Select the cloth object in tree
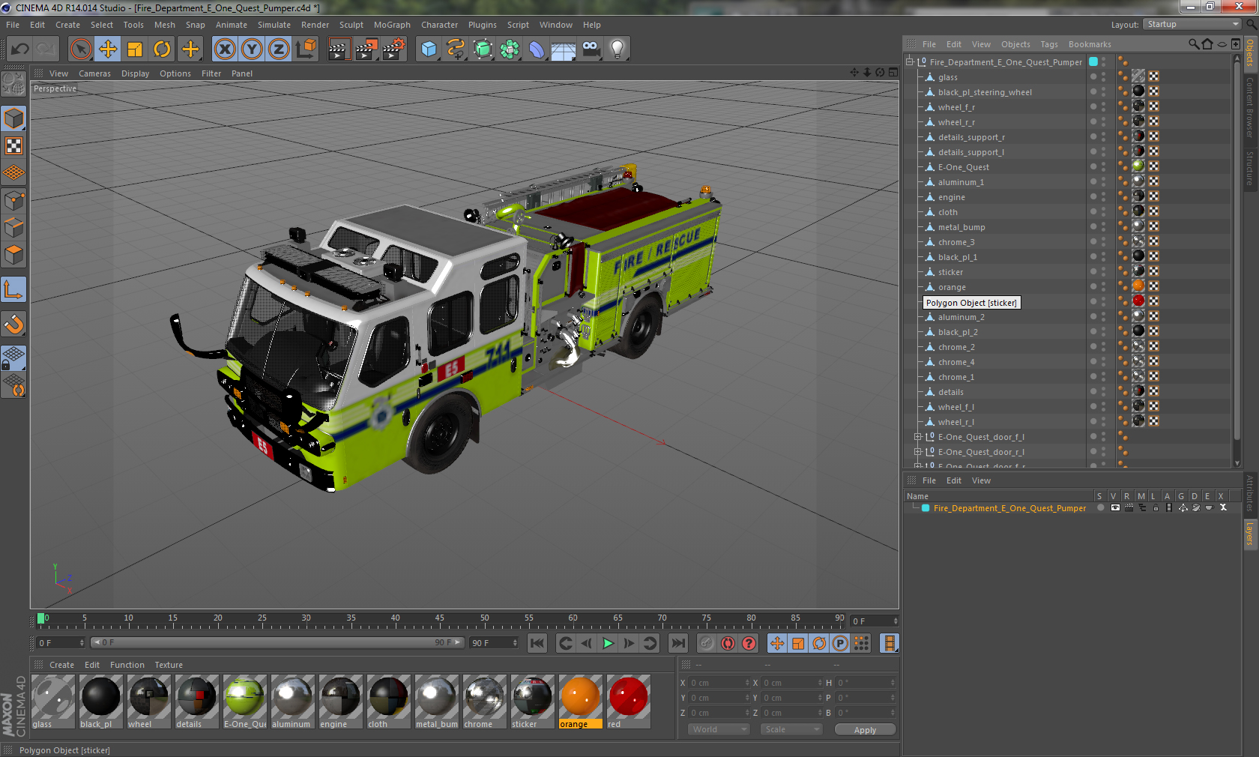 click(x=948, y=212)
